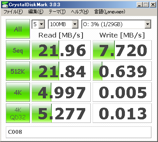Viewport: 158px width, 142px height.
Task: Select the 512K read result 21.84
Action: (61, 71)
